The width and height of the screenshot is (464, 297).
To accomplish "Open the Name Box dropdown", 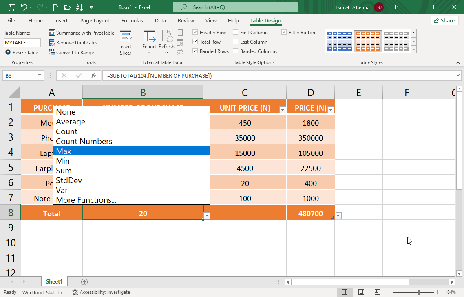I will pos(39,75).
